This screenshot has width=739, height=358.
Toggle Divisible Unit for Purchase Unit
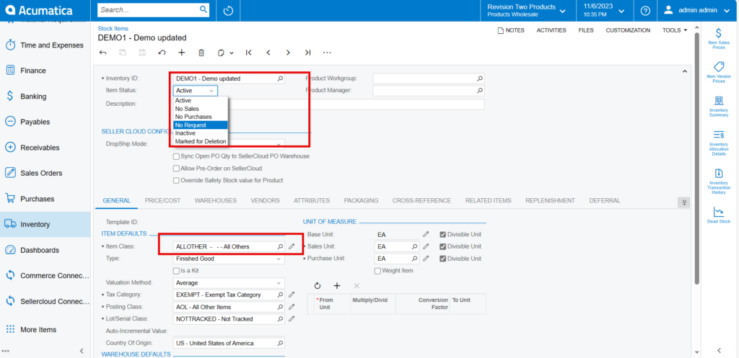442,259
